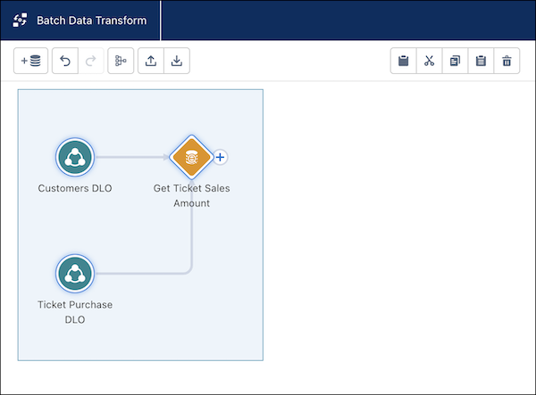Select the Customers DLO node
Image resolution: width=536 pixels, height=395 pixels.
pos(75,159)
